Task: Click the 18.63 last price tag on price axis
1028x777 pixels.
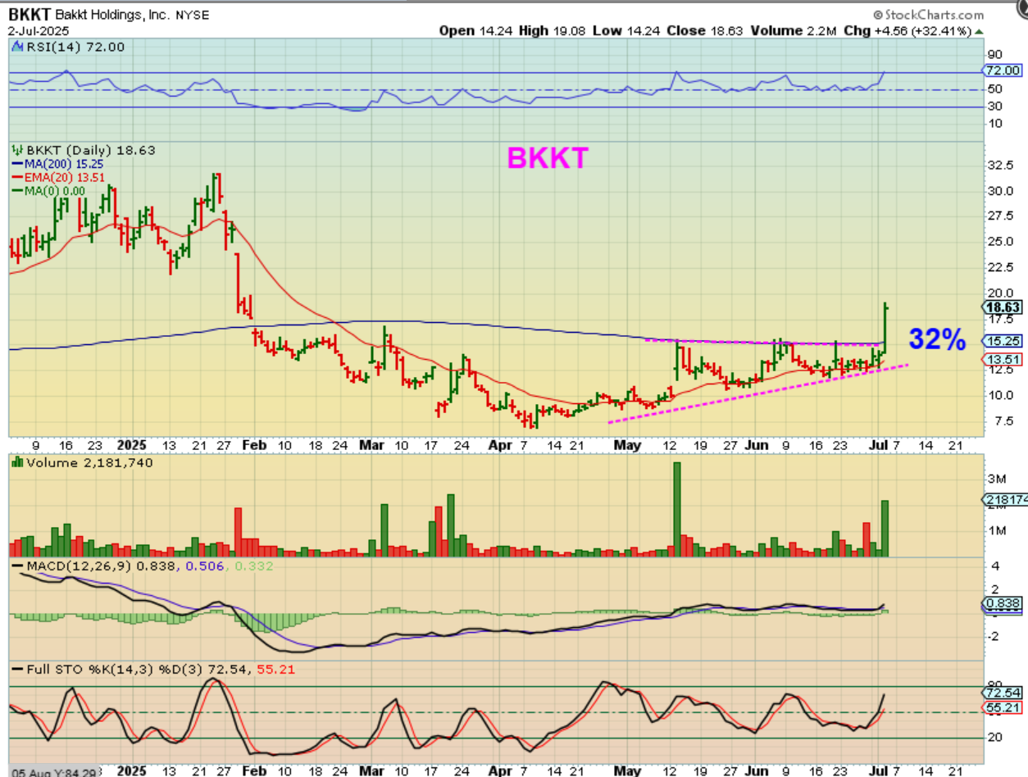Action: [1003, 307]
